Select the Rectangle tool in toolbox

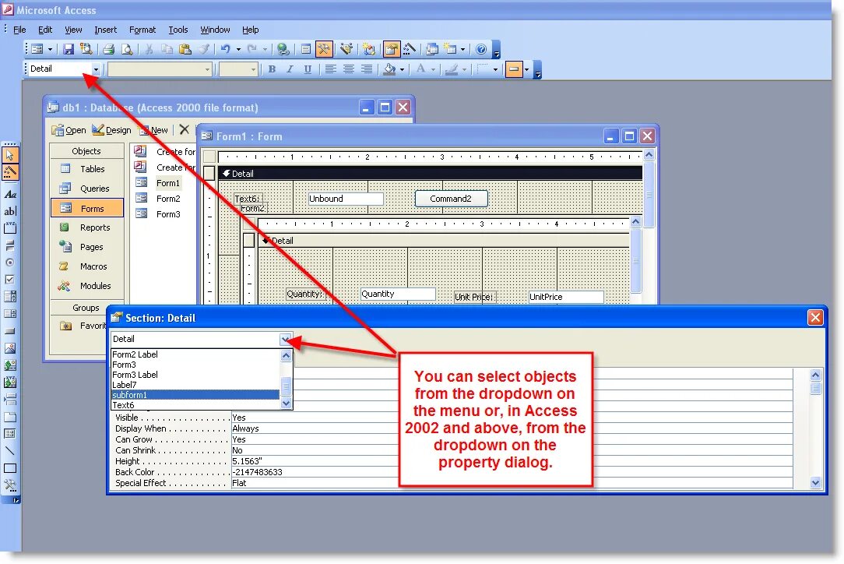(10, 468)
